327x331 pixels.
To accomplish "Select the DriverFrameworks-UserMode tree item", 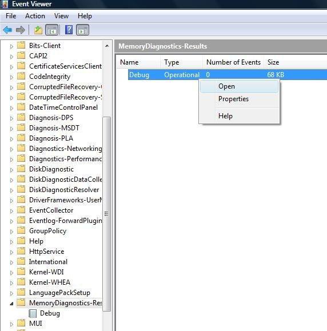I will [x=65, y=200].
